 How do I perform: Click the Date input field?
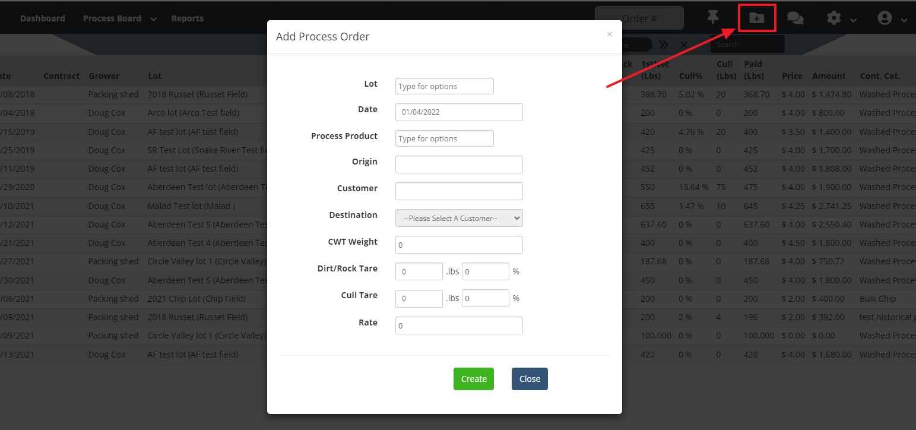tap(459, 112)
